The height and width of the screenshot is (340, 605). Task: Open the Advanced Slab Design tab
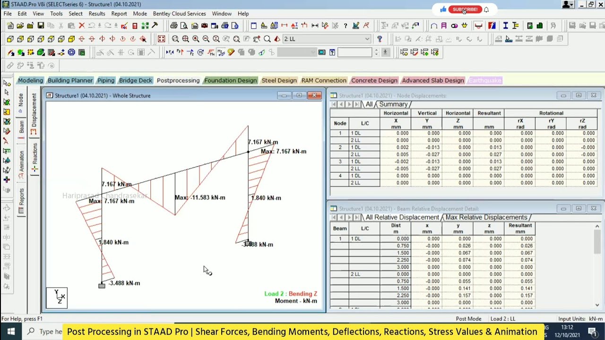coord(433,80)
